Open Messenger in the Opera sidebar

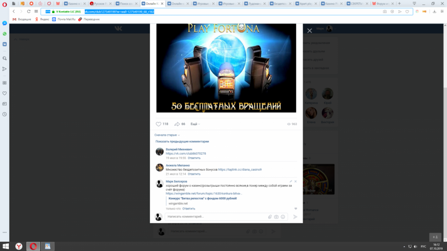4,23
